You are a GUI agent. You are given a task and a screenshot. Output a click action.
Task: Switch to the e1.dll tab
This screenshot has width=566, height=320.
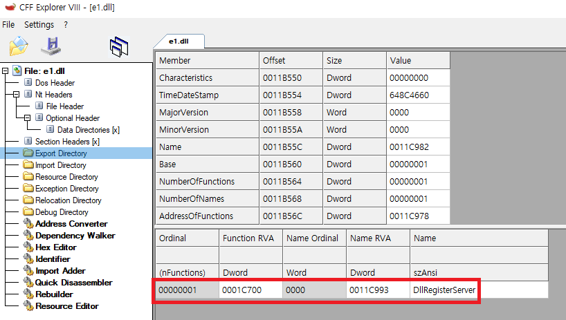pyautogui.click(x=179, y=41)
